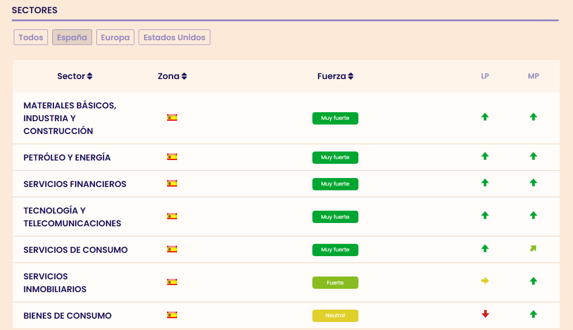Select the España filter
Screen dimensions: 573x330
(72, 37)
